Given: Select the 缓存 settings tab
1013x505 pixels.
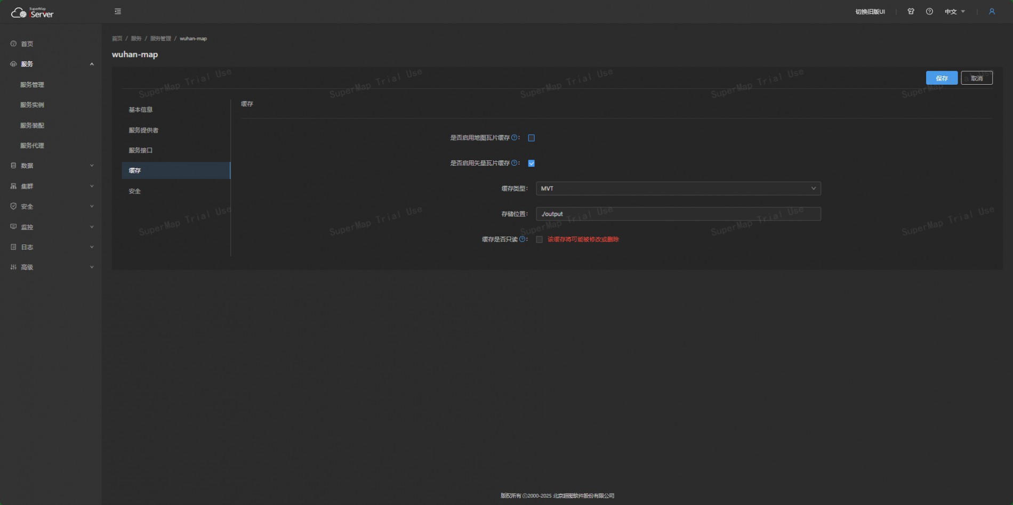Looking at the screenshot, I should (x=176, y=170).
